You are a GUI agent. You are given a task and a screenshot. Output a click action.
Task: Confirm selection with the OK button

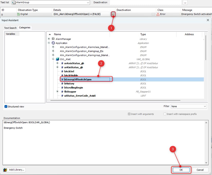click(x=181, y=170)
